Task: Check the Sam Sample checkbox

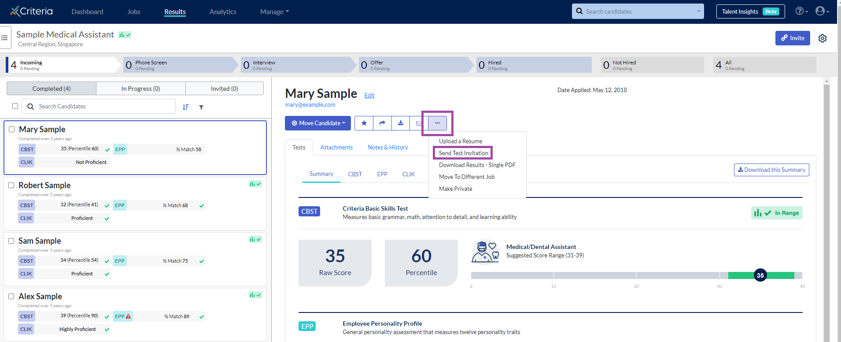Action: [11, 241]
